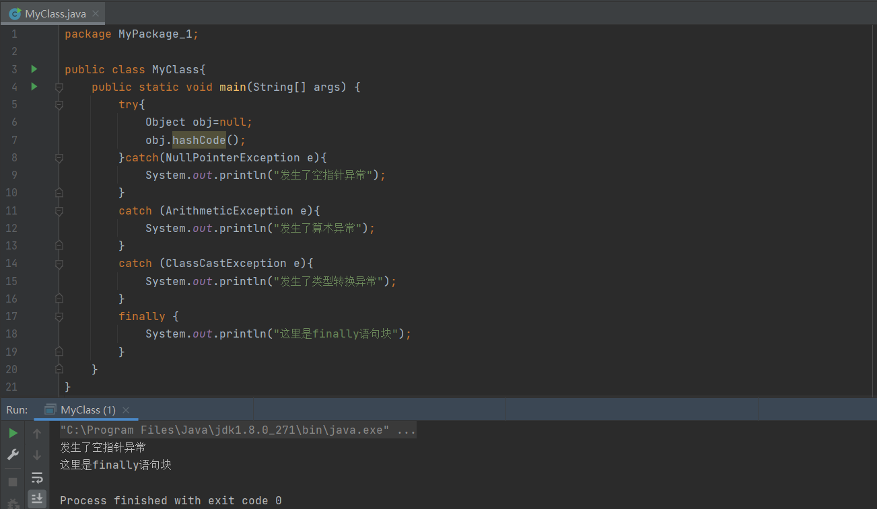Click line number 7 in the gutter
The height and width of the screenshot is (509, 877).
coord(15,140)
